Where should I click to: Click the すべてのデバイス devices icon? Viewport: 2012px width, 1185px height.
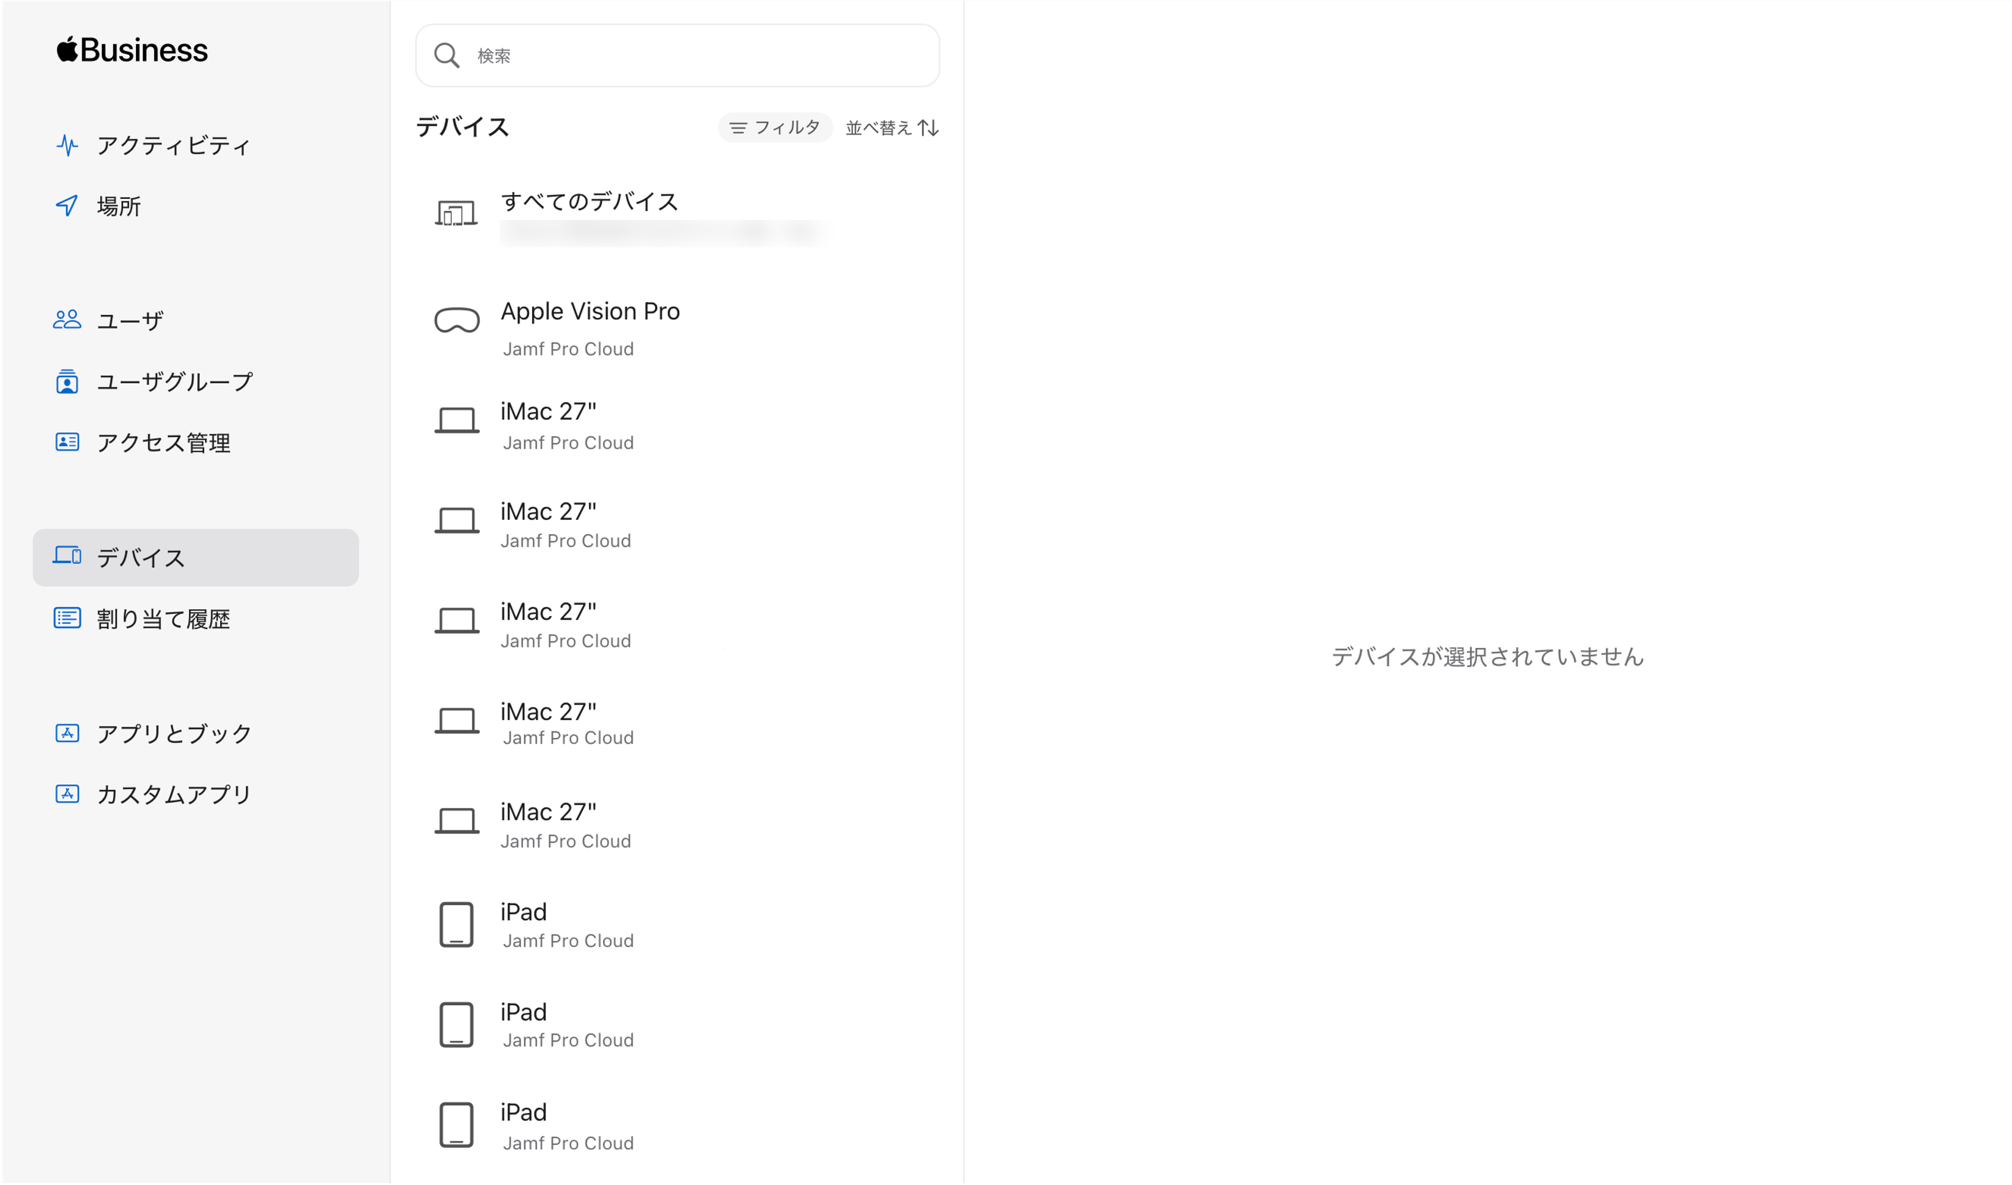pos(457,214)
